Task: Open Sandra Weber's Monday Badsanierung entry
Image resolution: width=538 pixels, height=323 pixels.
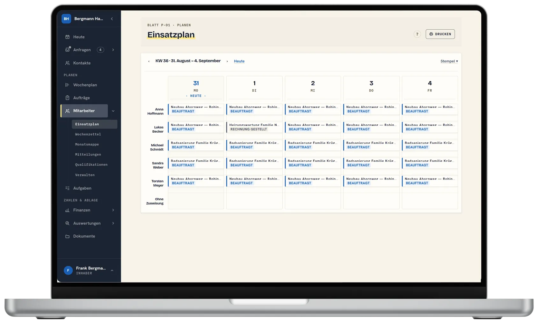Action: point(196,163)
